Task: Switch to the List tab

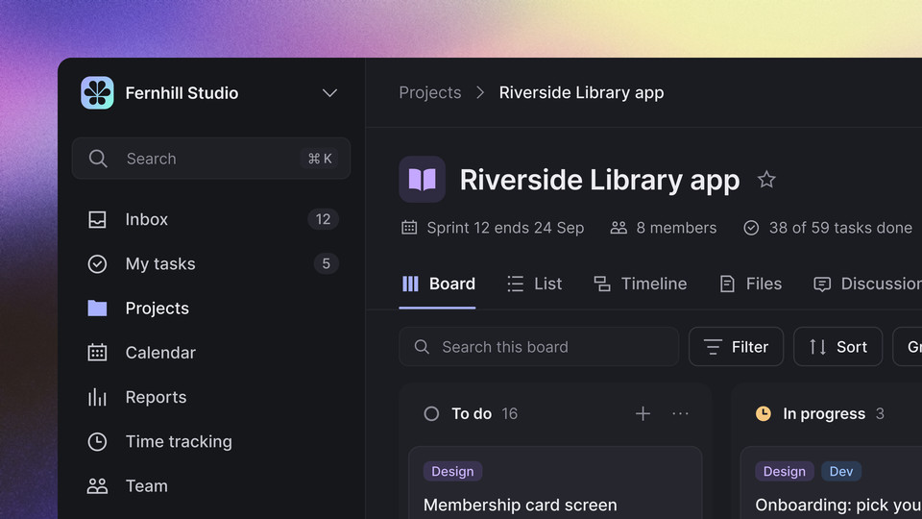Action: tap(535, 284)
